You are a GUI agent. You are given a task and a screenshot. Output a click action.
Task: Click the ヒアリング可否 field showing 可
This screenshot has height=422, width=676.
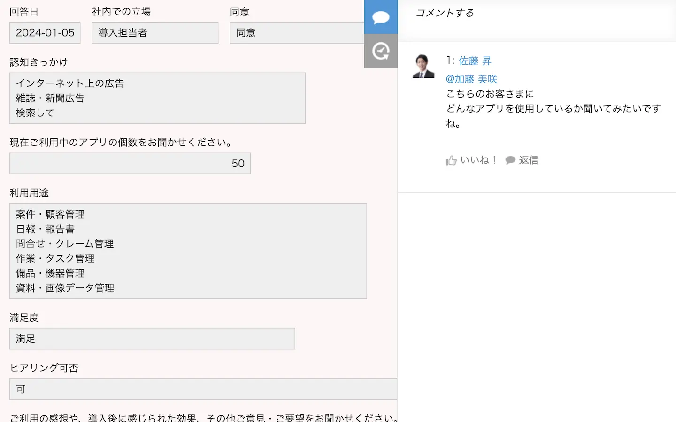point(203,390)
